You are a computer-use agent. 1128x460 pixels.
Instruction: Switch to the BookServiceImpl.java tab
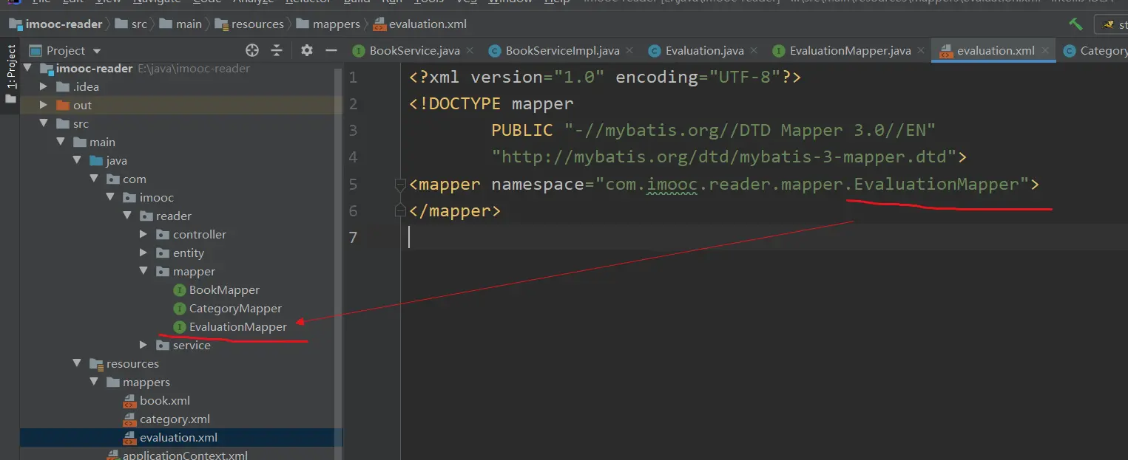click(x=561, y=51)
